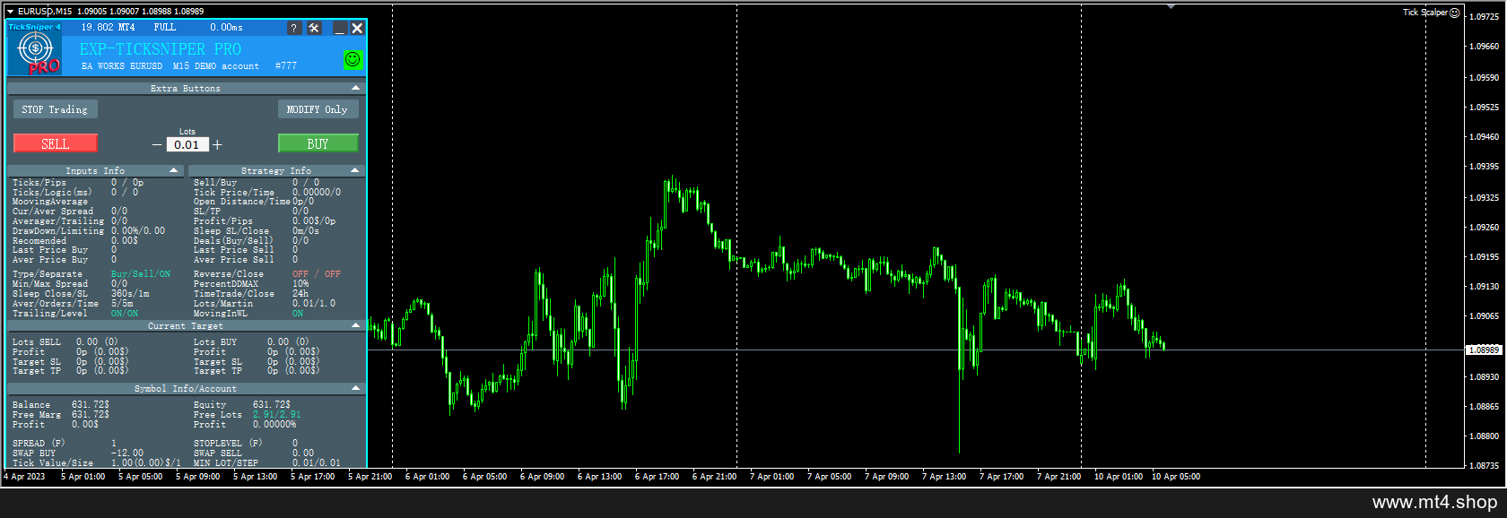Click the red SELL button
Viewport: 1507px width, 518px height.
click(x=56, y=143)
